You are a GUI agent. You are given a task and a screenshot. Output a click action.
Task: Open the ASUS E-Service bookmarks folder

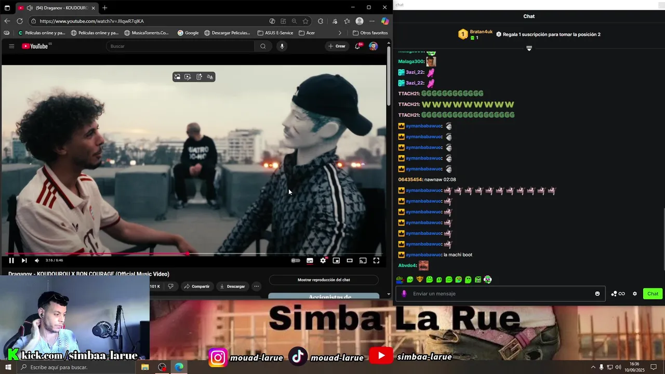click(x=275, y=33)
